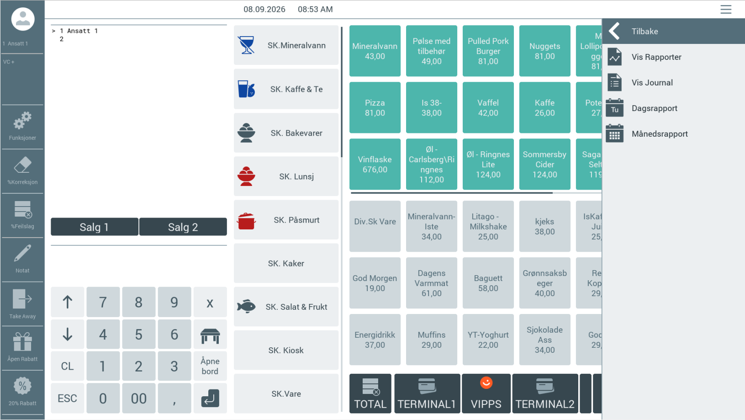Click the Ansatt 1 user avatar
The image size is (745, 420).
(x=22, y=19)
